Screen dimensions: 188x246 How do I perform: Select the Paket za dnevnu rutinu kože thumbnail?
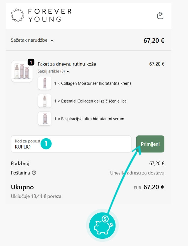coord(22,71)
